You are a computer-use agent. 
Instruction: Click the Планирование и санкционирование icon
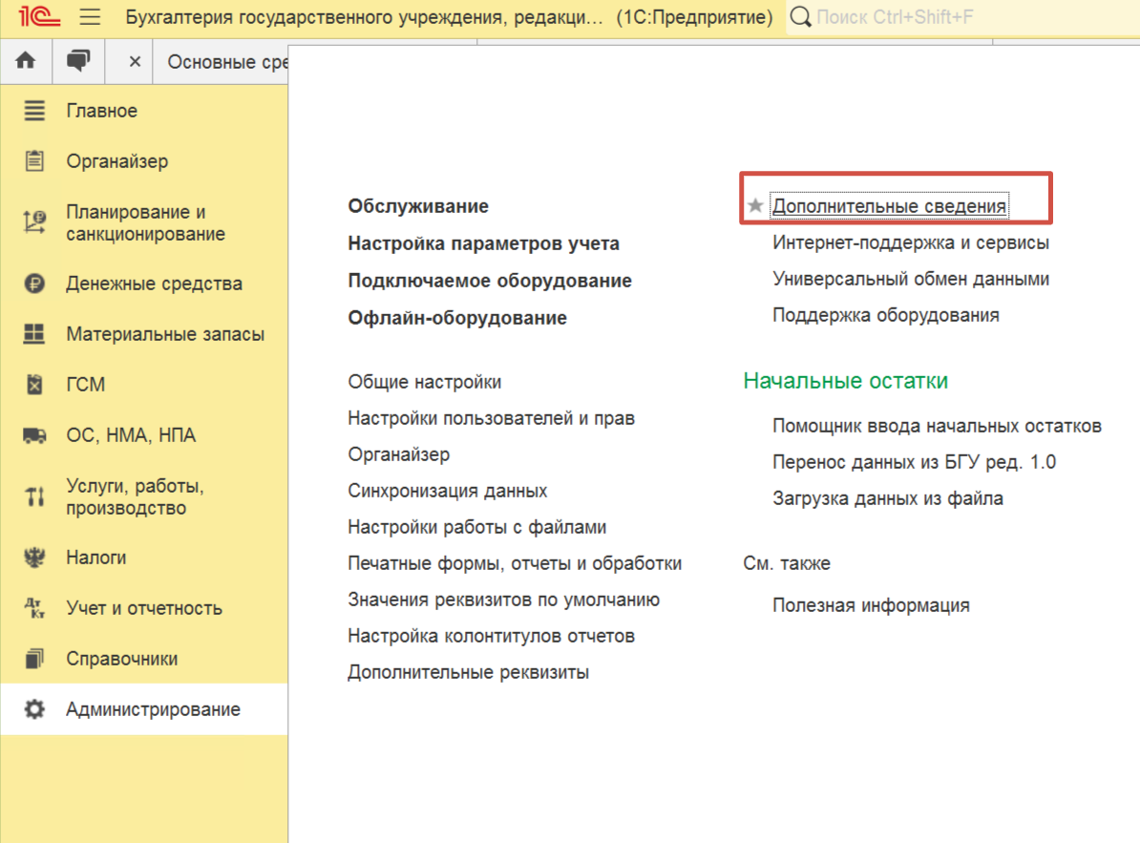tap(34, 221)
